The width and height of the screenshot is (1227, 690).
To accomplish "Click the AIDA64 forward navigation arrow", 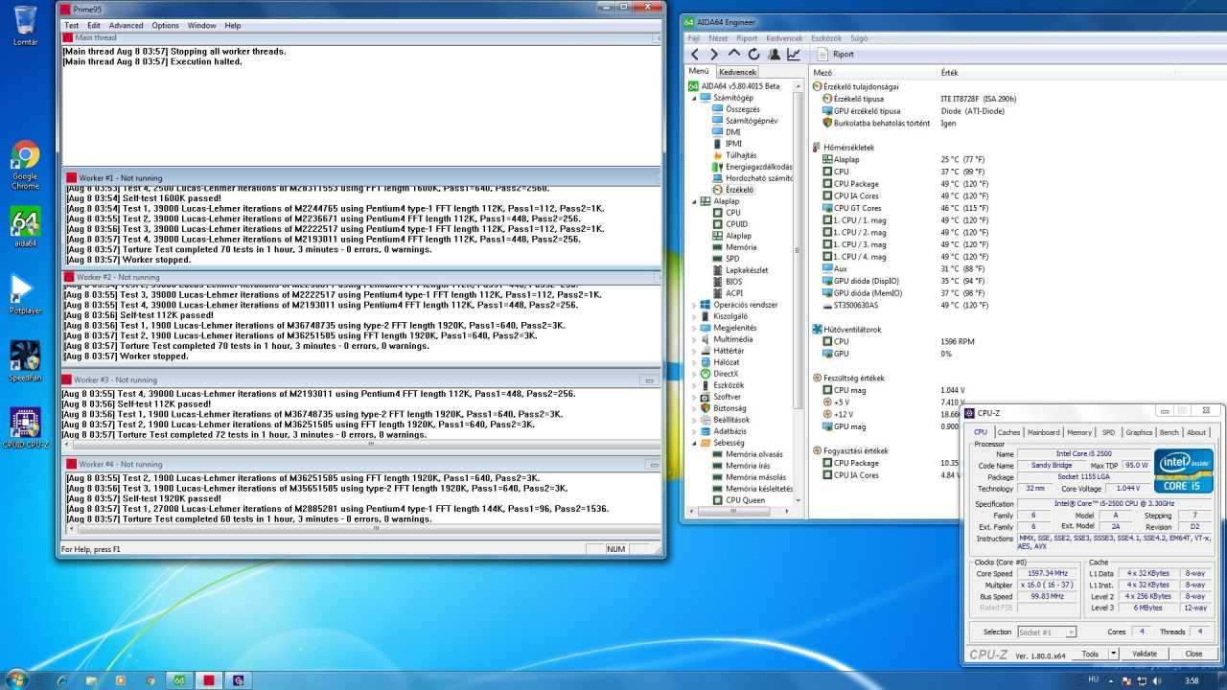I will pos(714,55).
